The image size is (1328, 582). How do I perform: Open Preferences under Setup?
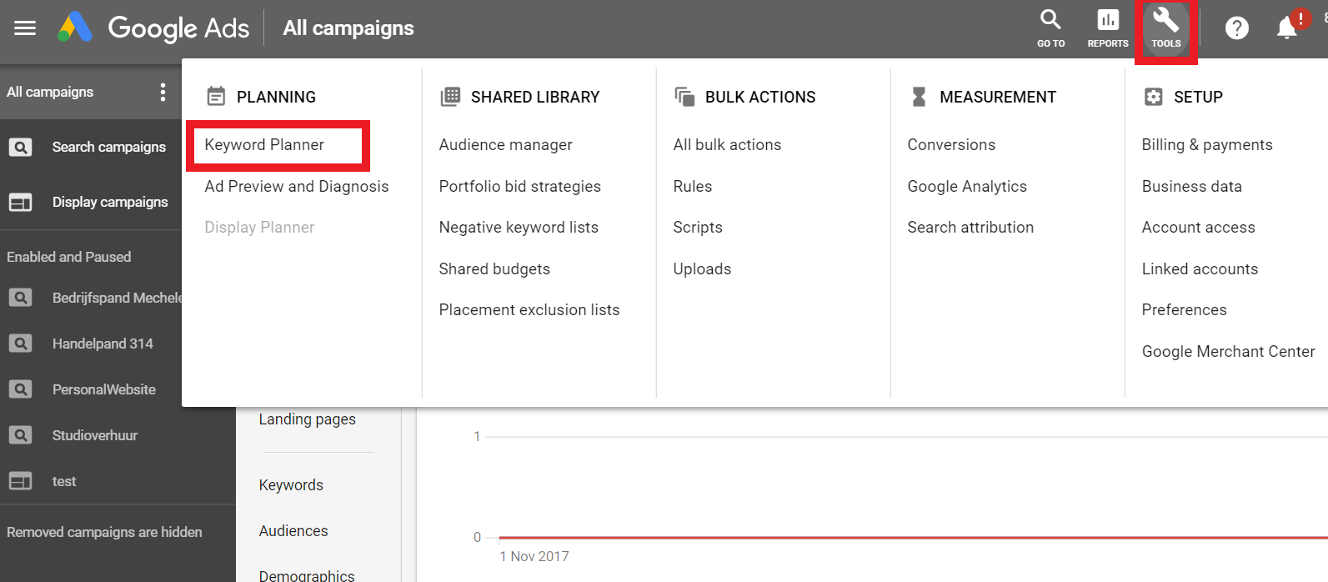(x=1184, y=310)
